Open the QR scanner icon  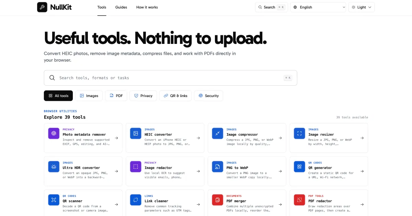54,200
